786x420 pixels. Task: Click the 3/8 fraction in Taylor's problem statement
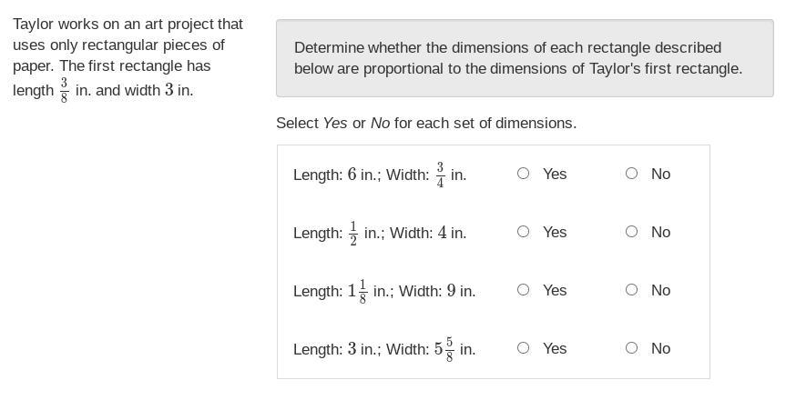pyautogui.click(x=65, y=90)
